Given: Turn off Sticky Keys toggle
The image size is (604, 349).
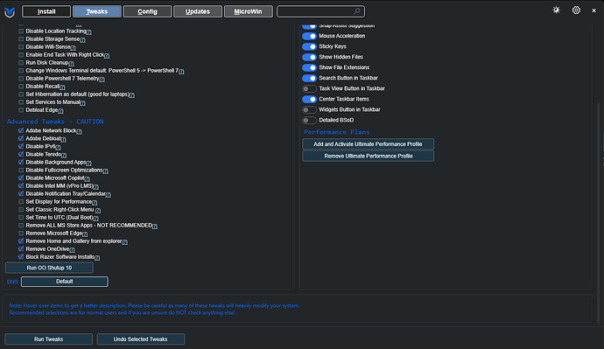Looking at the screenshot, I should [309, 46].
